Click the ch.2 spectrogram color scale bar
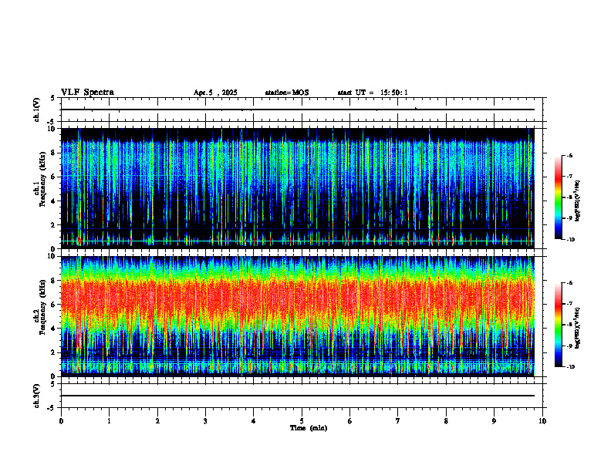 coord(559,325)
